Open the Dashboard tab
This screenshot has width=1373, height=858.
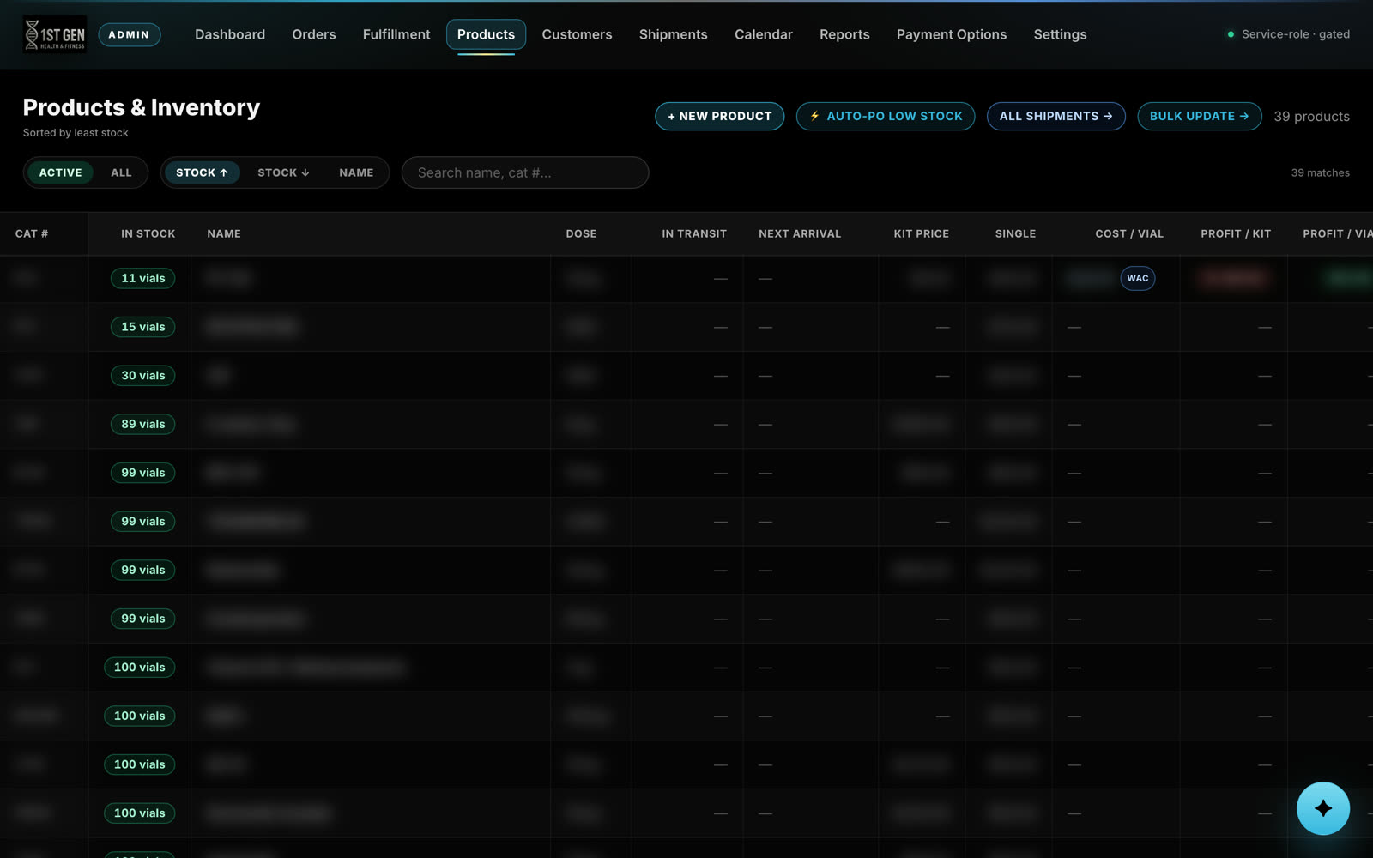[x=230, y=34]
